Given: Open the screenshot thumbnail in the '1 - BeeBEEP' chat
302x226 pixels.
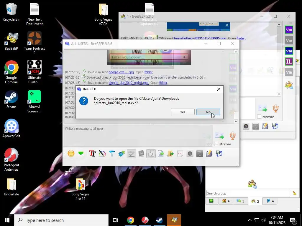Looking at the screenshot, I should click(198, 26).
